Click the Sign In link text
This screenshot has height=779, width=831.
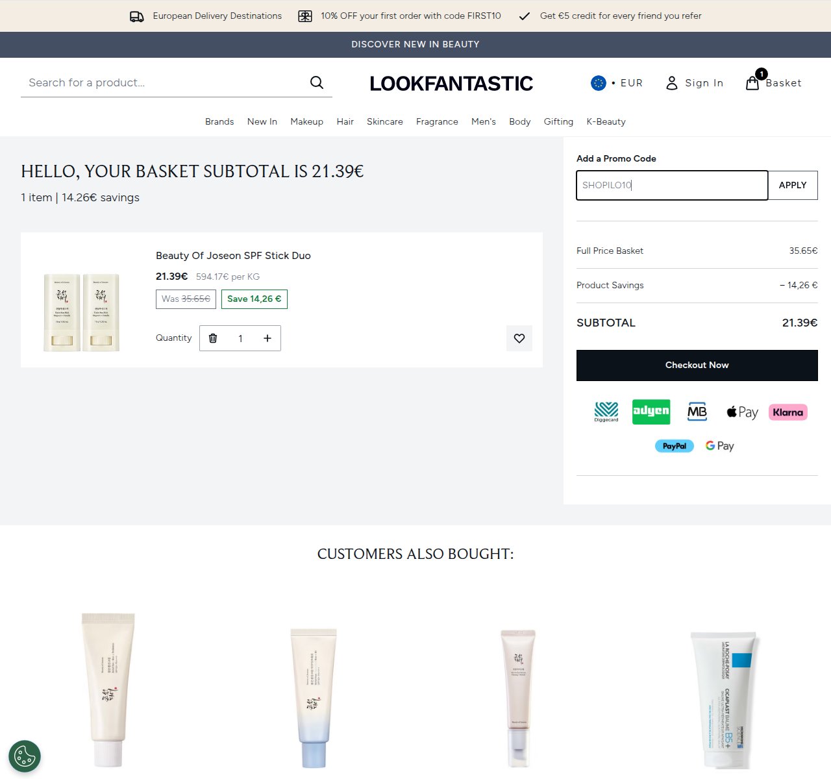point(704,83)
